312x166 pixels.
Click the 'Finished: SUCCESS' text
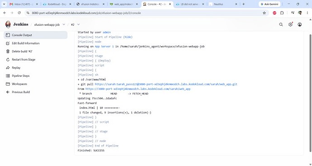point(91,151)
